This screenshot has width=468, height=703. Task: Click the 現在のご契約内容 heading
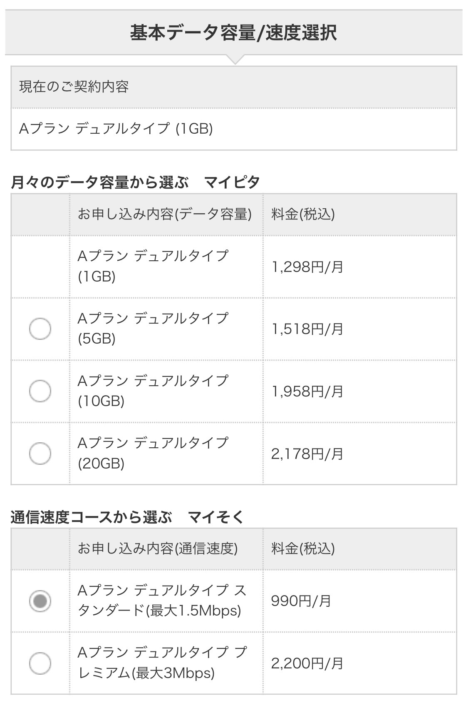pos(74,87)
